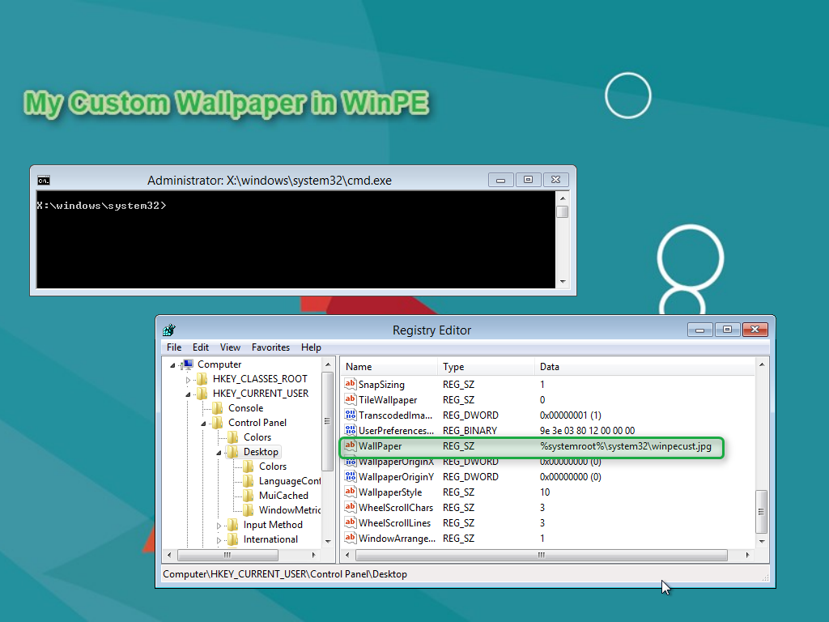This screenshot has height=622, width=829.
Task: Click the cmd.exe title bar icon
Action: click(x=44, y=180)
